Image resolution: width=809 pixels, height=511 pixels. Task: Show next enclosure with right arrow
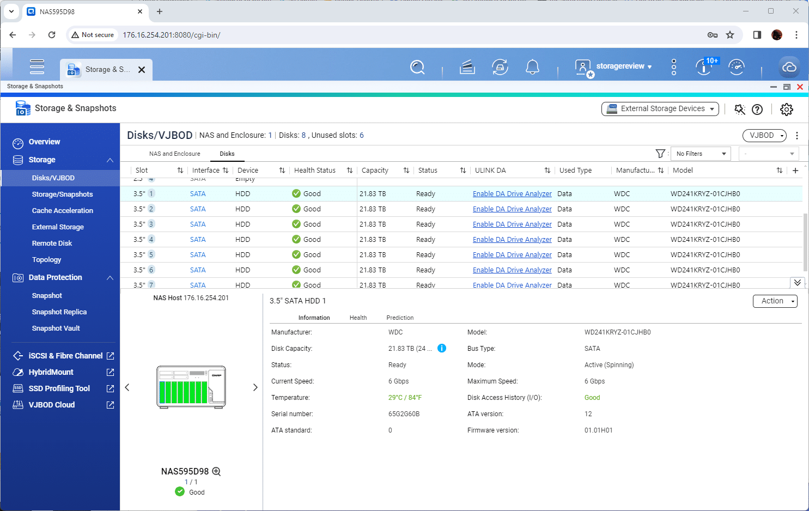point(255,387)
